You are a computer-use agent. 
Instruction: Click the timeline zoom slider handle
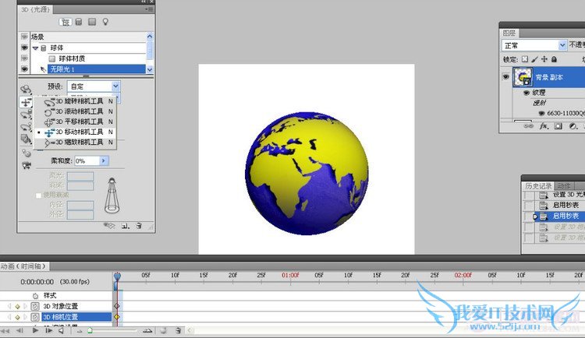pos(90,330)
